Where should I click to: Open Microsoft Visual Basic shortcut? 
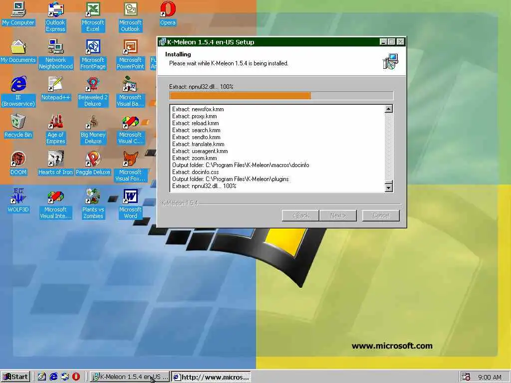pos(130,92)
